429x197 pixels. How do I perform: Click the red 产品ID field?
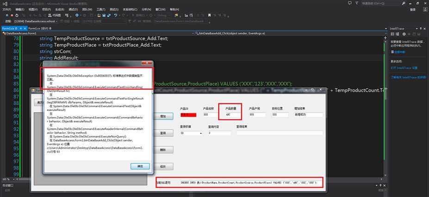coord(188,115)
